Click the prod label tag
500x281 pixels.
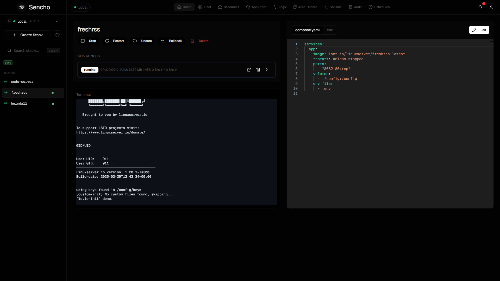tap(8, 63)
